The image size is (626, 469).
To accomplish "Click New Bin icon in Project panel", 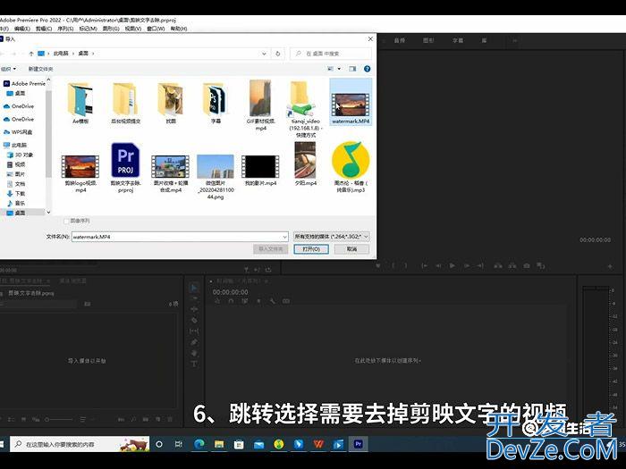I will tap(146, 420).
